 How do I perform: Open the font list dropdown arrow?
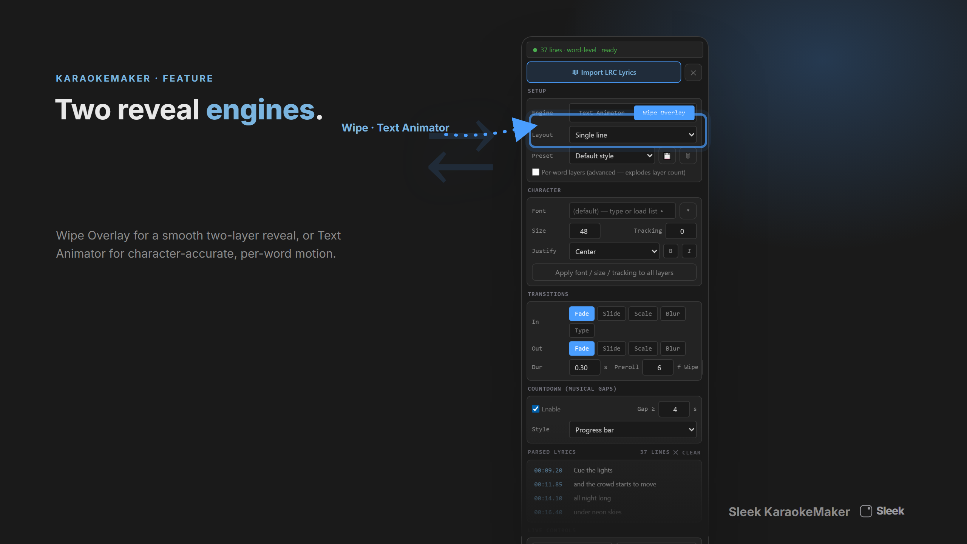pyautogui.click(x=688, y=211)
